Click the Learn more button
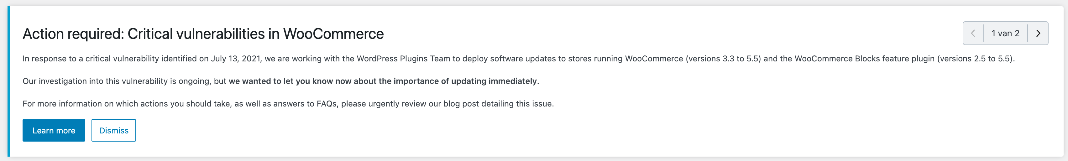The width and height of the screenshot is (1068, 161). (x=54, y=130)
